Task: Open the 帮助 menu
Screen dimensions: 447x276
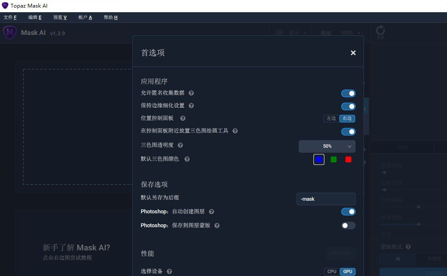Action: point(111,17)
